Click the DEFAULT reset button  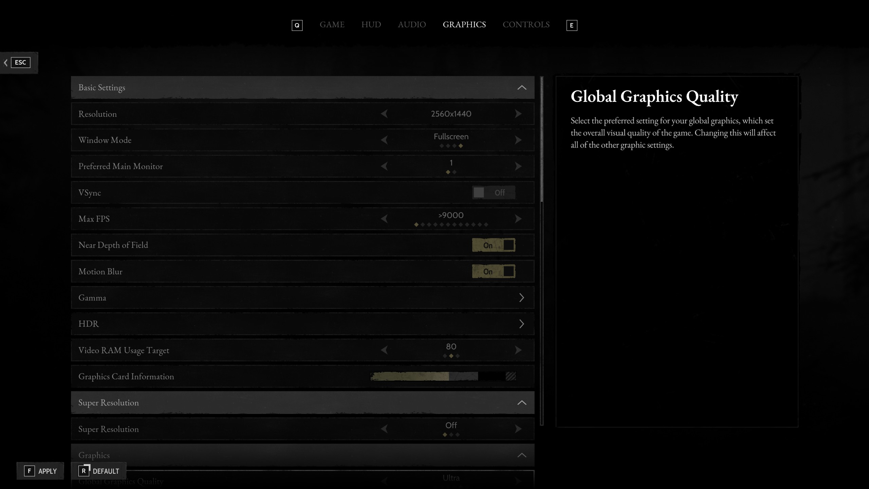click(99, 471)
